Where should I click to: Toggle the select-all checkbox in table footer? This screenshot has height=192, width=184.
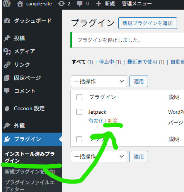tap(79, 139)
